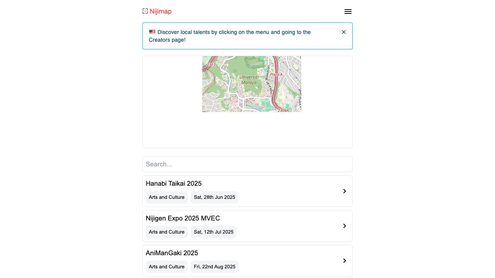The width and height of the screenshot is (495, 278).
Task: Expand AniManGaki 2025 chevron arrow
Action: click(x=344, y=261)
